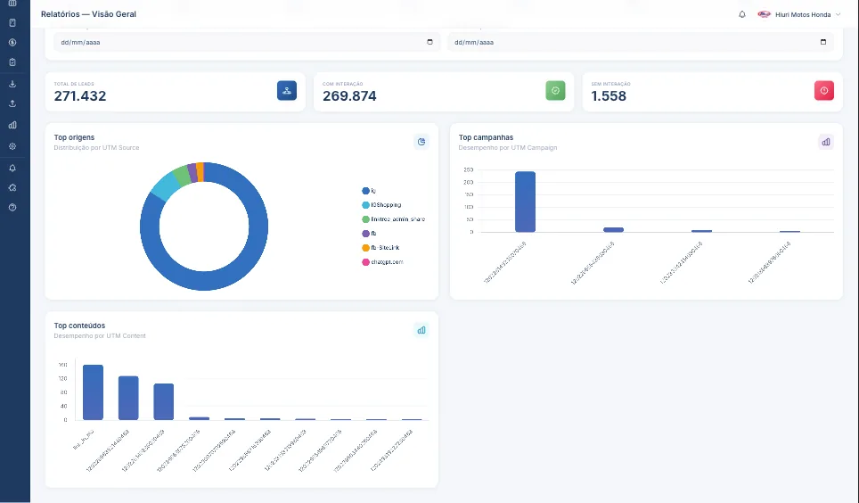Expand the chevron next to the account name

pyautogui.click(x=838, y=15)
